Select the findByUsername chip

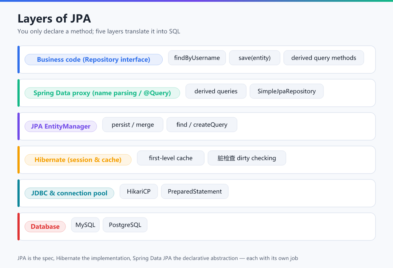tap(197, 58)
